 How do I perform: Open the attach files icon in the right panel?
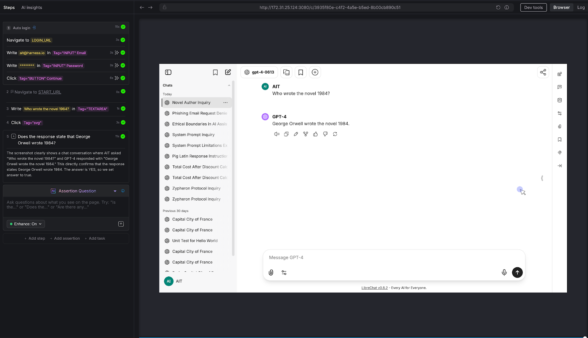(559, 126)
